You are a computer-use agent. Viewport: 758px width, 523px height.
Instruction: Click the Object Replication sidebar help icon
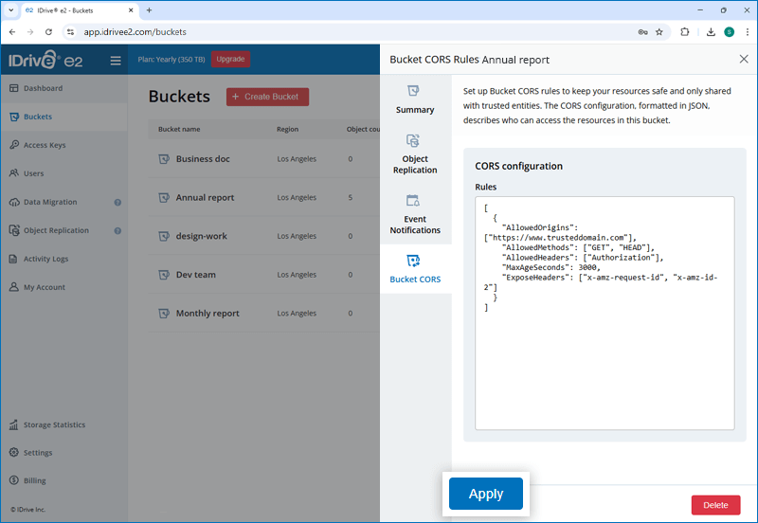117,231
